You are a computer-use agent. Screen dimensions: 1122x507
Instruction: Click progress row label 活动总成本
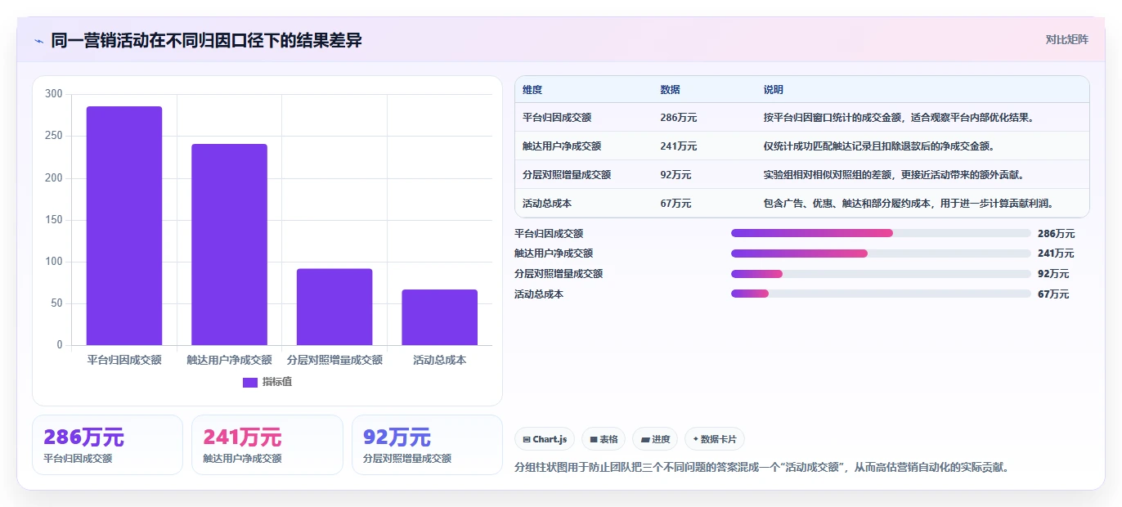pyautogui.click(x=539, y=294)
